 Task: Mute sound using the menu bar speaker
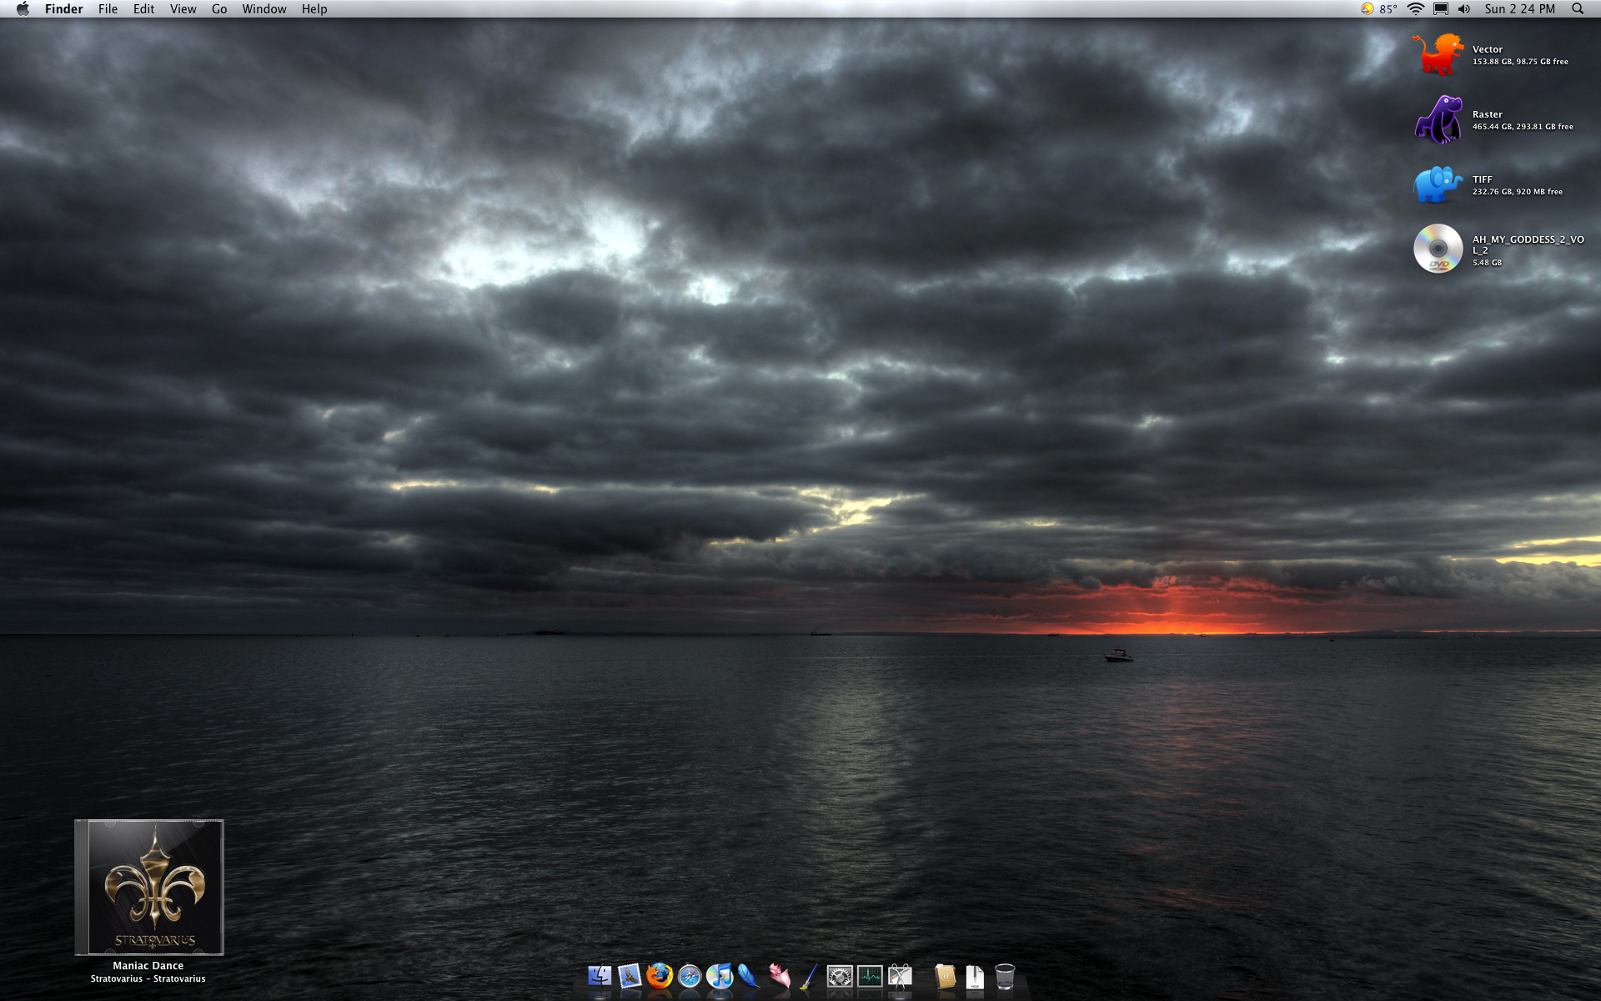click(1464, 9)
